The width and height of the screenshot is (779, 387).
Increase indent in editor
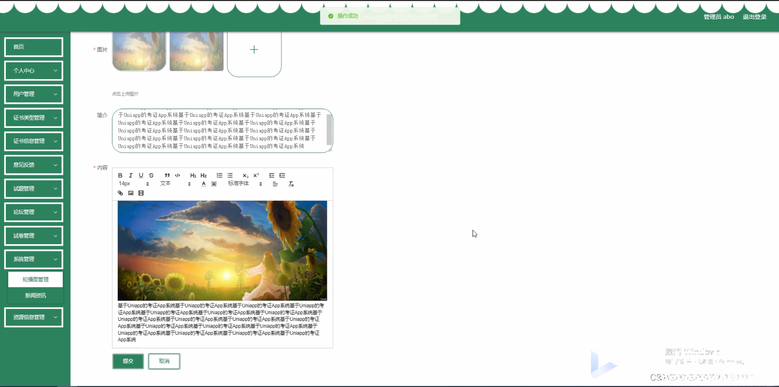click(x=282, y=176)
